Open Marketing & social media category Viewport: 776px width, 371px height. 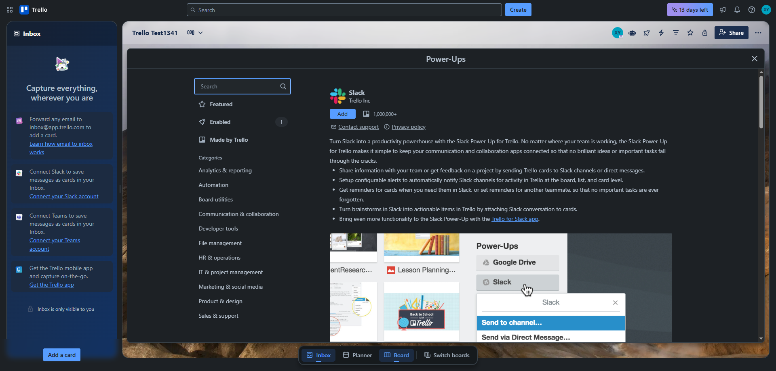pos(230,287)
